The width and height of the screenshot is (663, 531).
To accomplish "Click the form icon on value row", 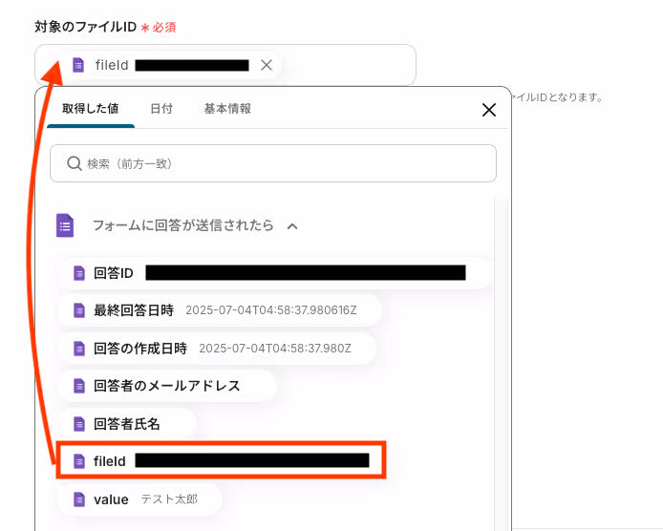I will (79, 499).
